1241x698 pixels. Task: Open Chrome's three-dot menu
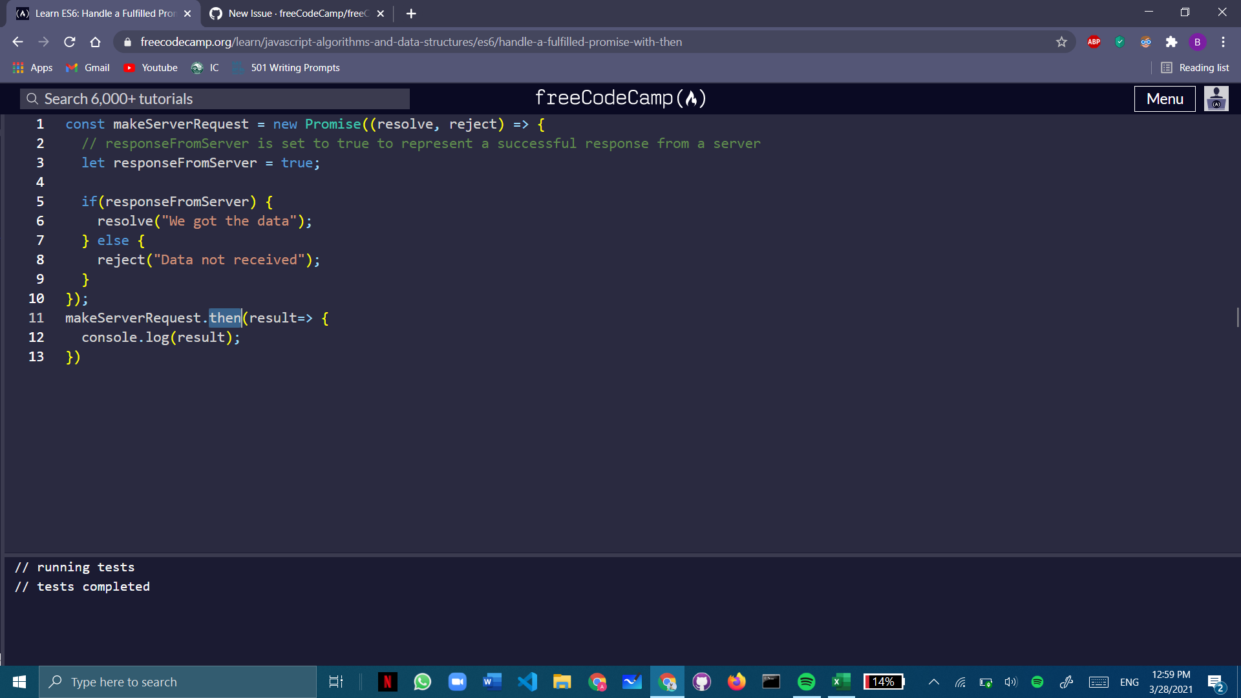point(1224,41)
